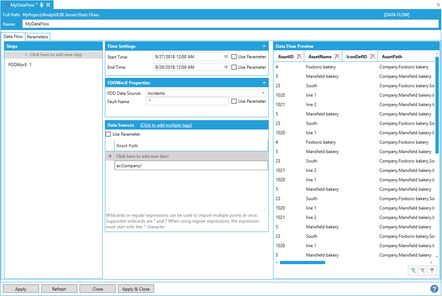442x296 pixels.
Task: Collapse the Time Settings panel
Action: (264, 46)
